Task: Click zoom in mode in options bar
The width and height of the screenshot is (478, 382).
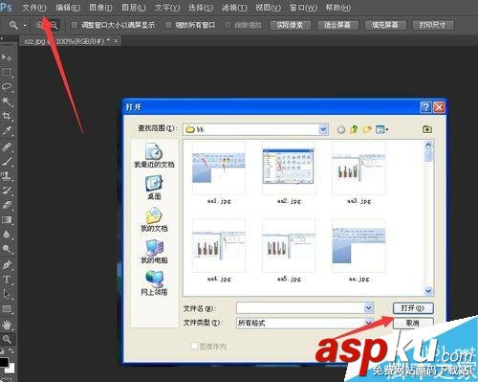Action: click(x=39, y=25)
